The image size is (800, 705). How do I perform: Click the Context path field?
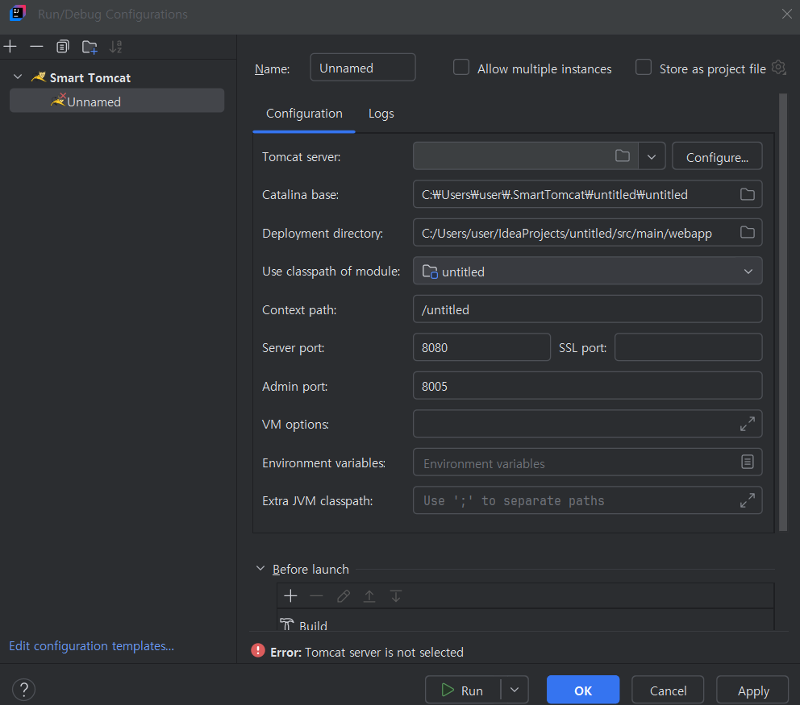588,309
